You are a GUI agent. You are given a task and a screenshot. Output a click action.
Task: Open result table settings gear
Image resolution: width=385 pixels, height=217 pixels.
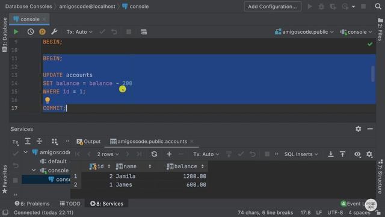pos(369,154)
